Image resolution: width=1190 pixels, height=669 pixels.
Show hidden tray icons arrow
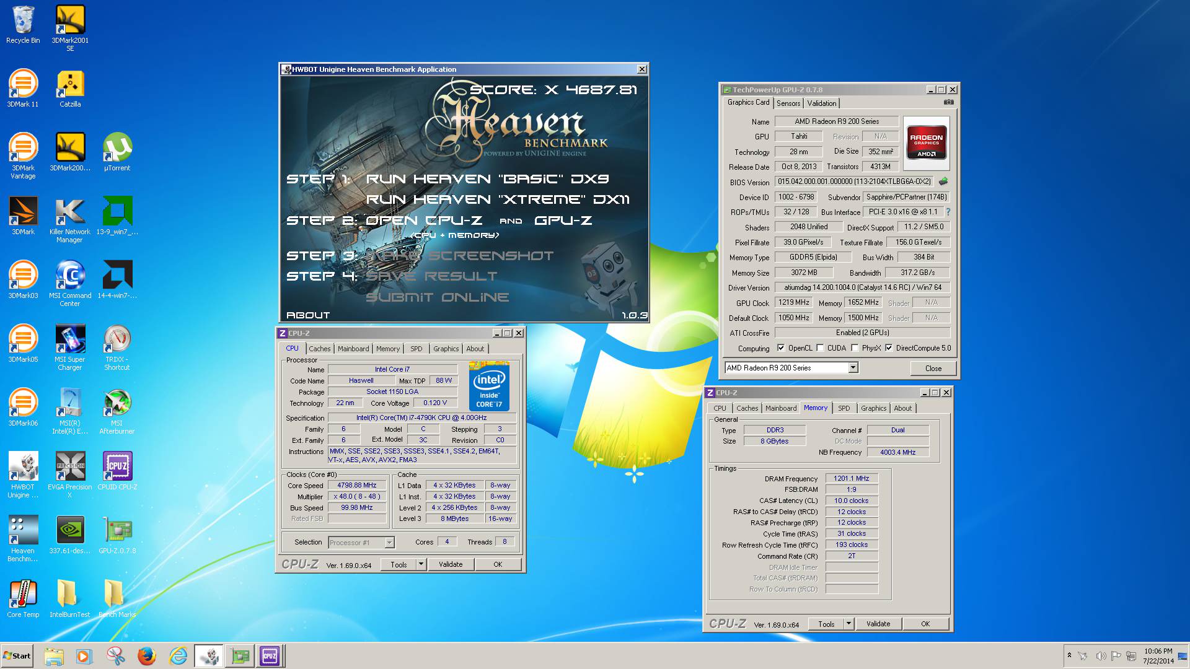(1069, 655)
